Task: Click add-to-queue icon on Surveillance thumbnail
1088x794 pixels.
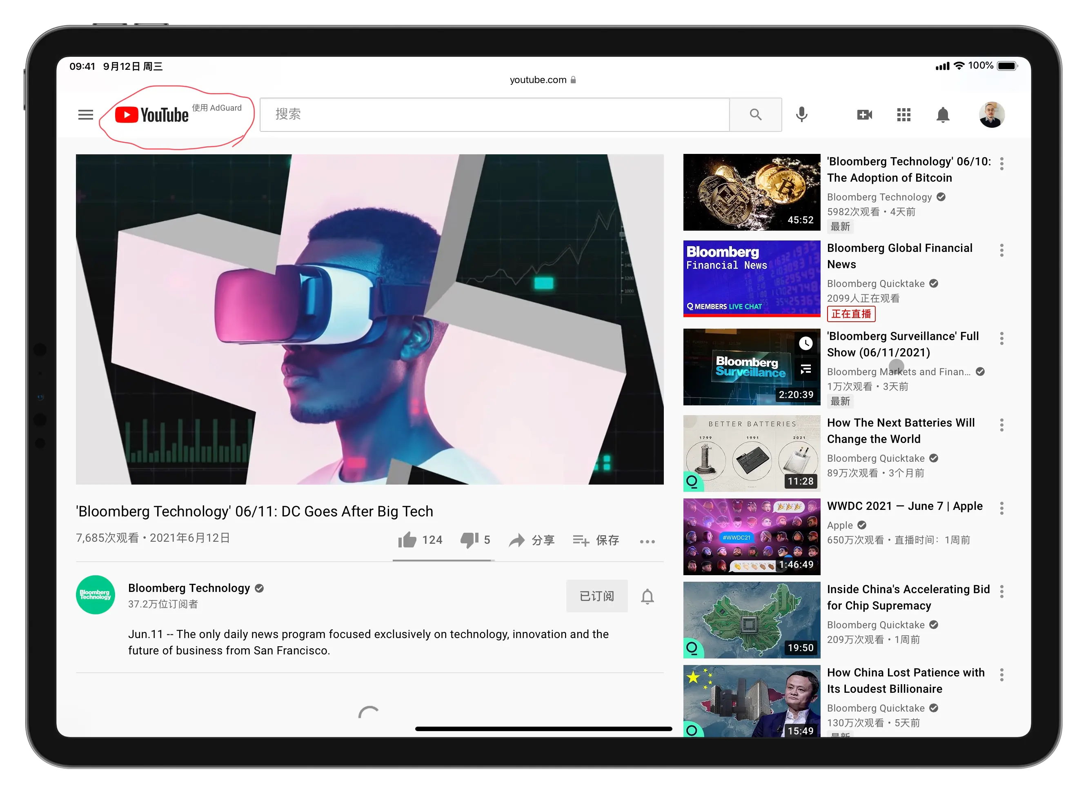Action: point(805,369)
